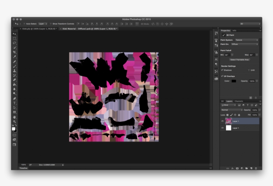This screenshot has width=273, height=186.
Task: Click the Select Paintable Area button
Action: pyautogui.click(x=239, y=60)
